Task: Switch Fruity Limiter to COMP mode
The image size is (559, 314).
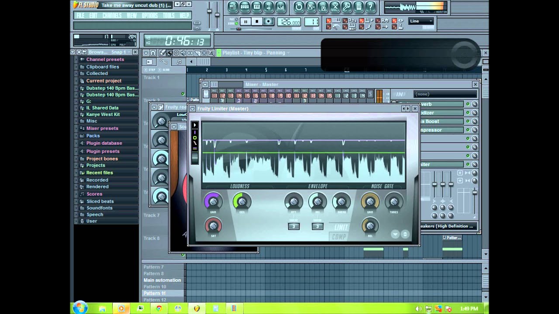Action: pyautogui.click(x=339, y=237)
